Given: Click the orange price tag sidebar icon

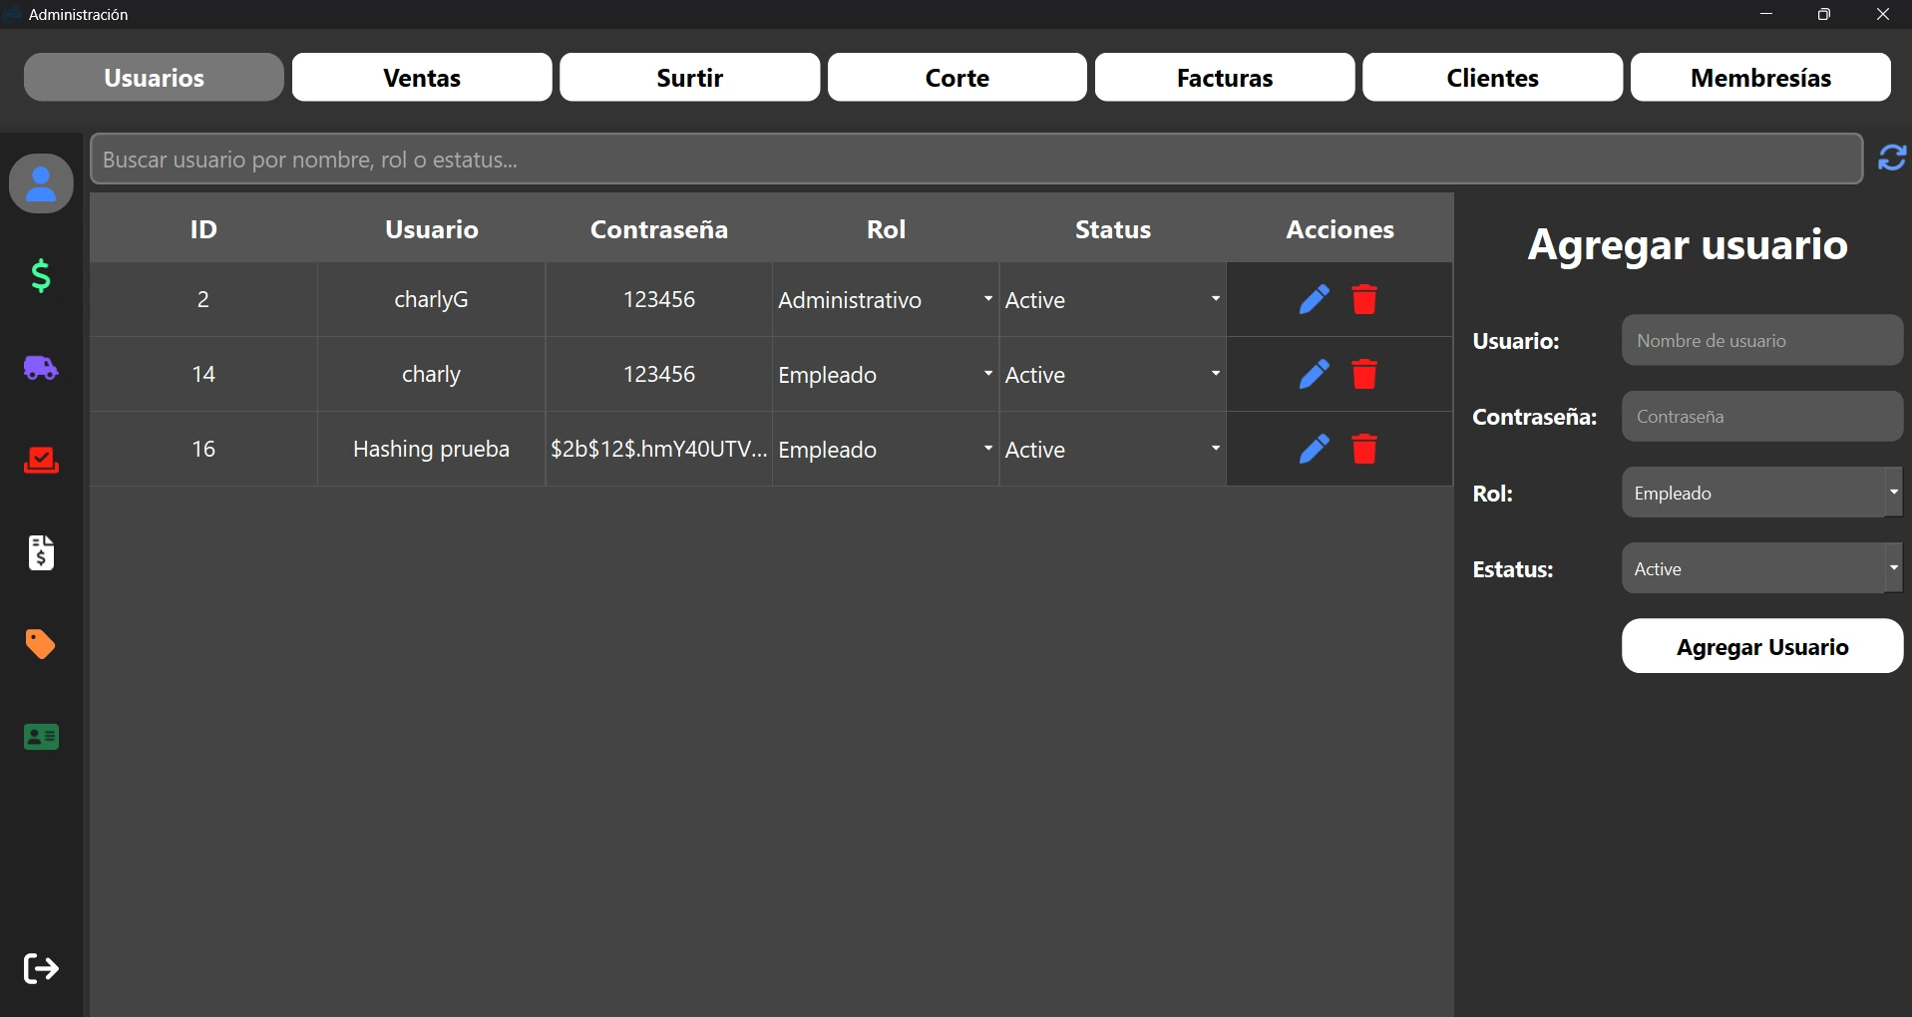Looking at the screenshot, I should (40, 645).
